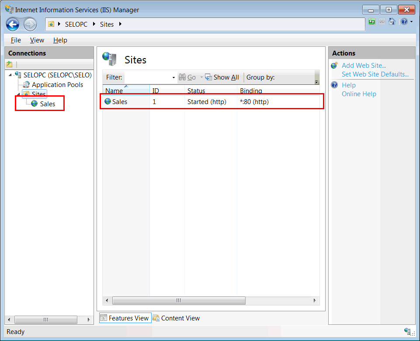Click the Application Pools icon in the tree
The height and width of the screenshot is (341, 420).
click(x=26, y=85)
